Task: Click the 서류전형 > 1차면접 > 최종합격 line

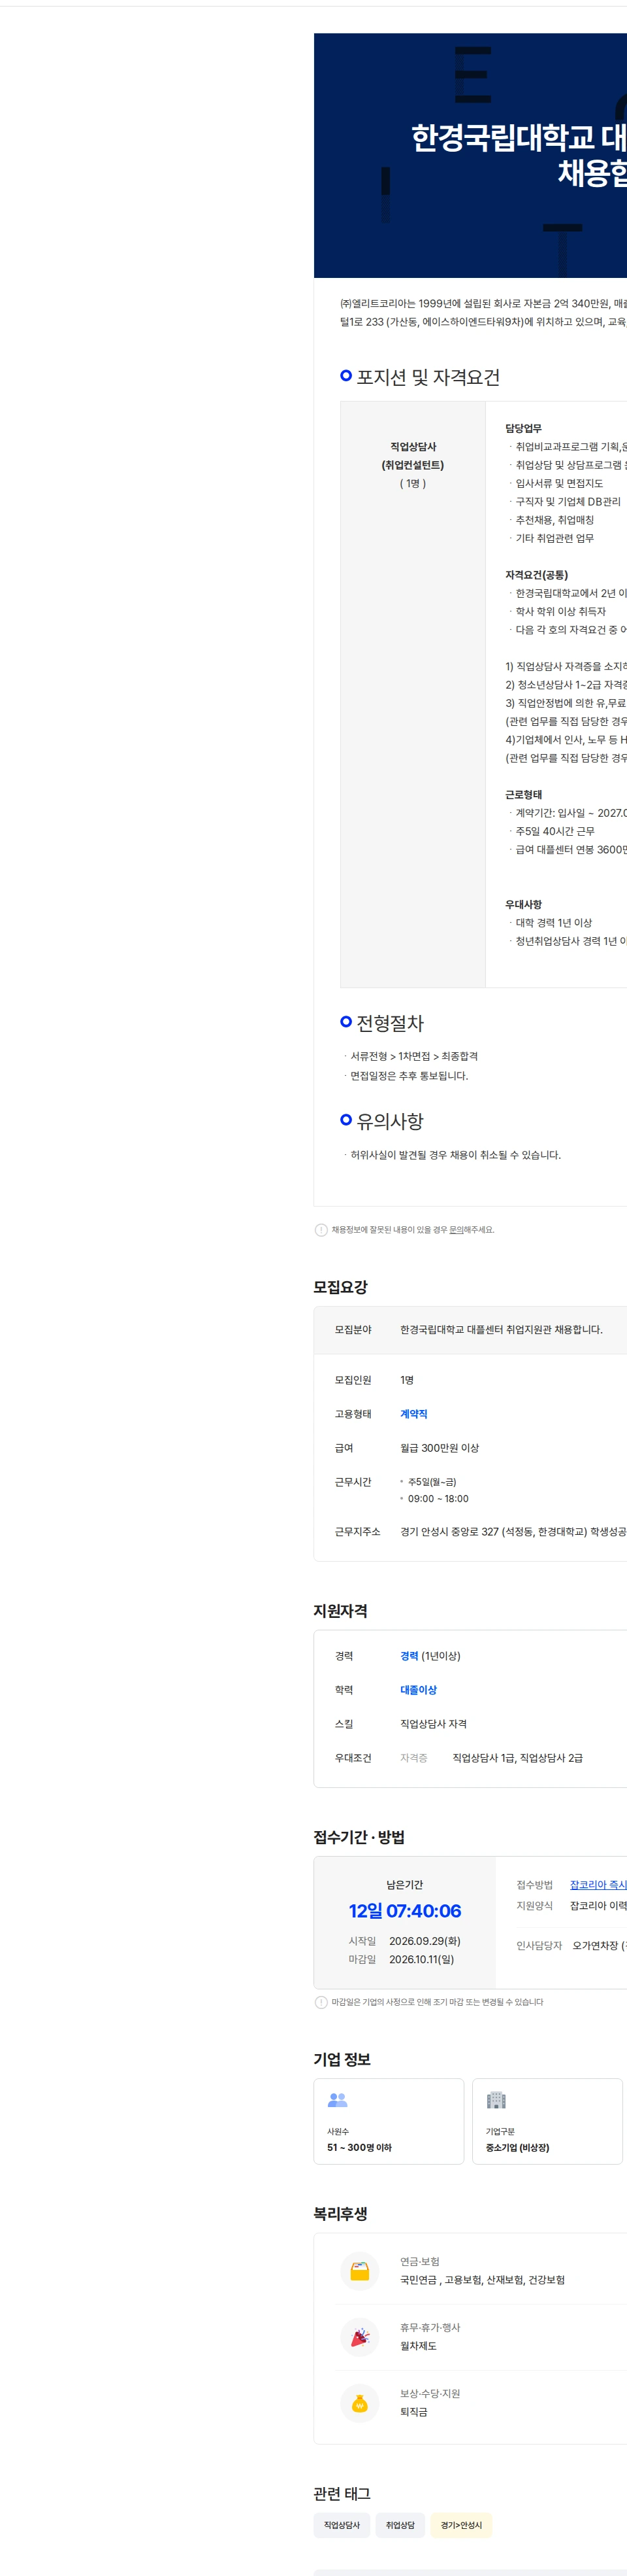Action: [413, 1056]
